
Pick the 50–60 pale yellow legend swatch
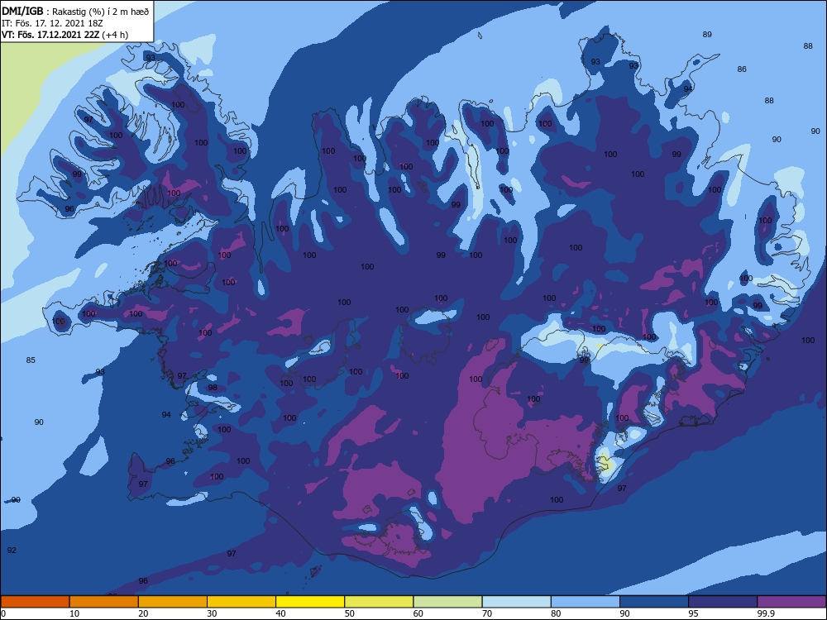pos(380,602)
